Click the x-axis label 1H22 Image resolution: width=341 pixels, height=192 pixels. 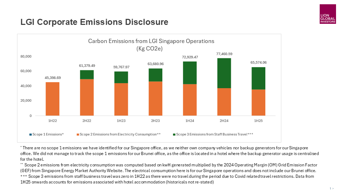pyautogui.click(x=53, y=121)
